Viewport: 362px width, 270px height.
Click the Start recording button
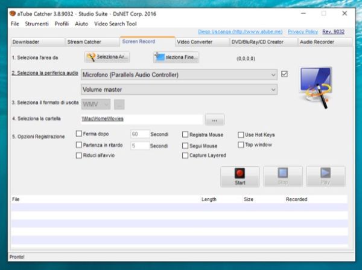pos(240,176)
